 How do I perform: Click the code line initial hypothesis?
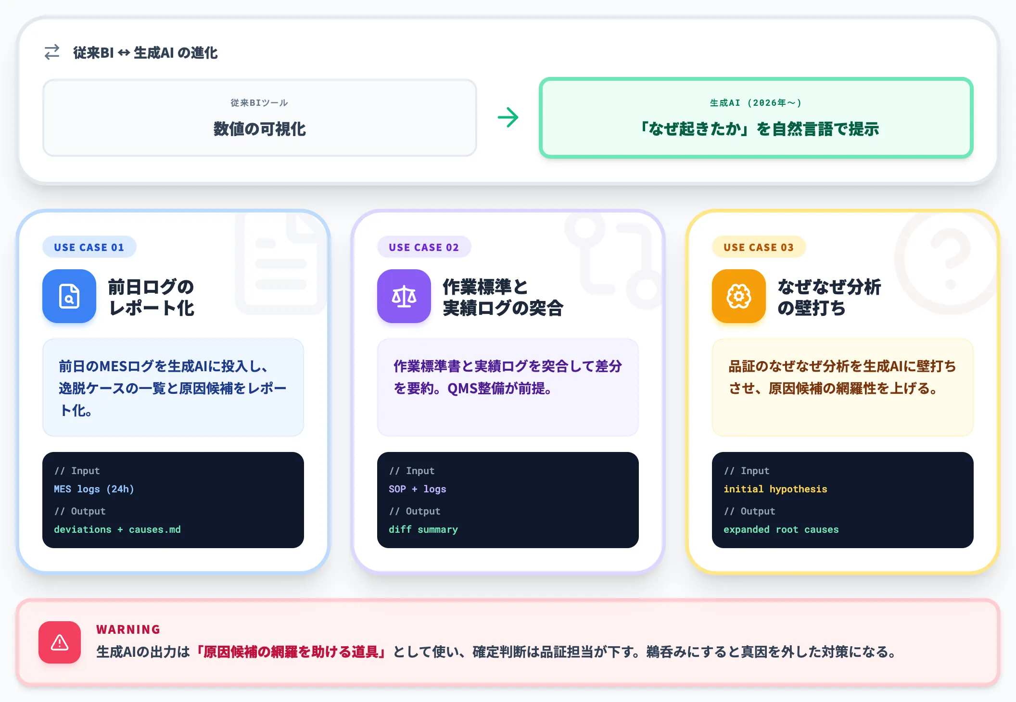(775, 489)
